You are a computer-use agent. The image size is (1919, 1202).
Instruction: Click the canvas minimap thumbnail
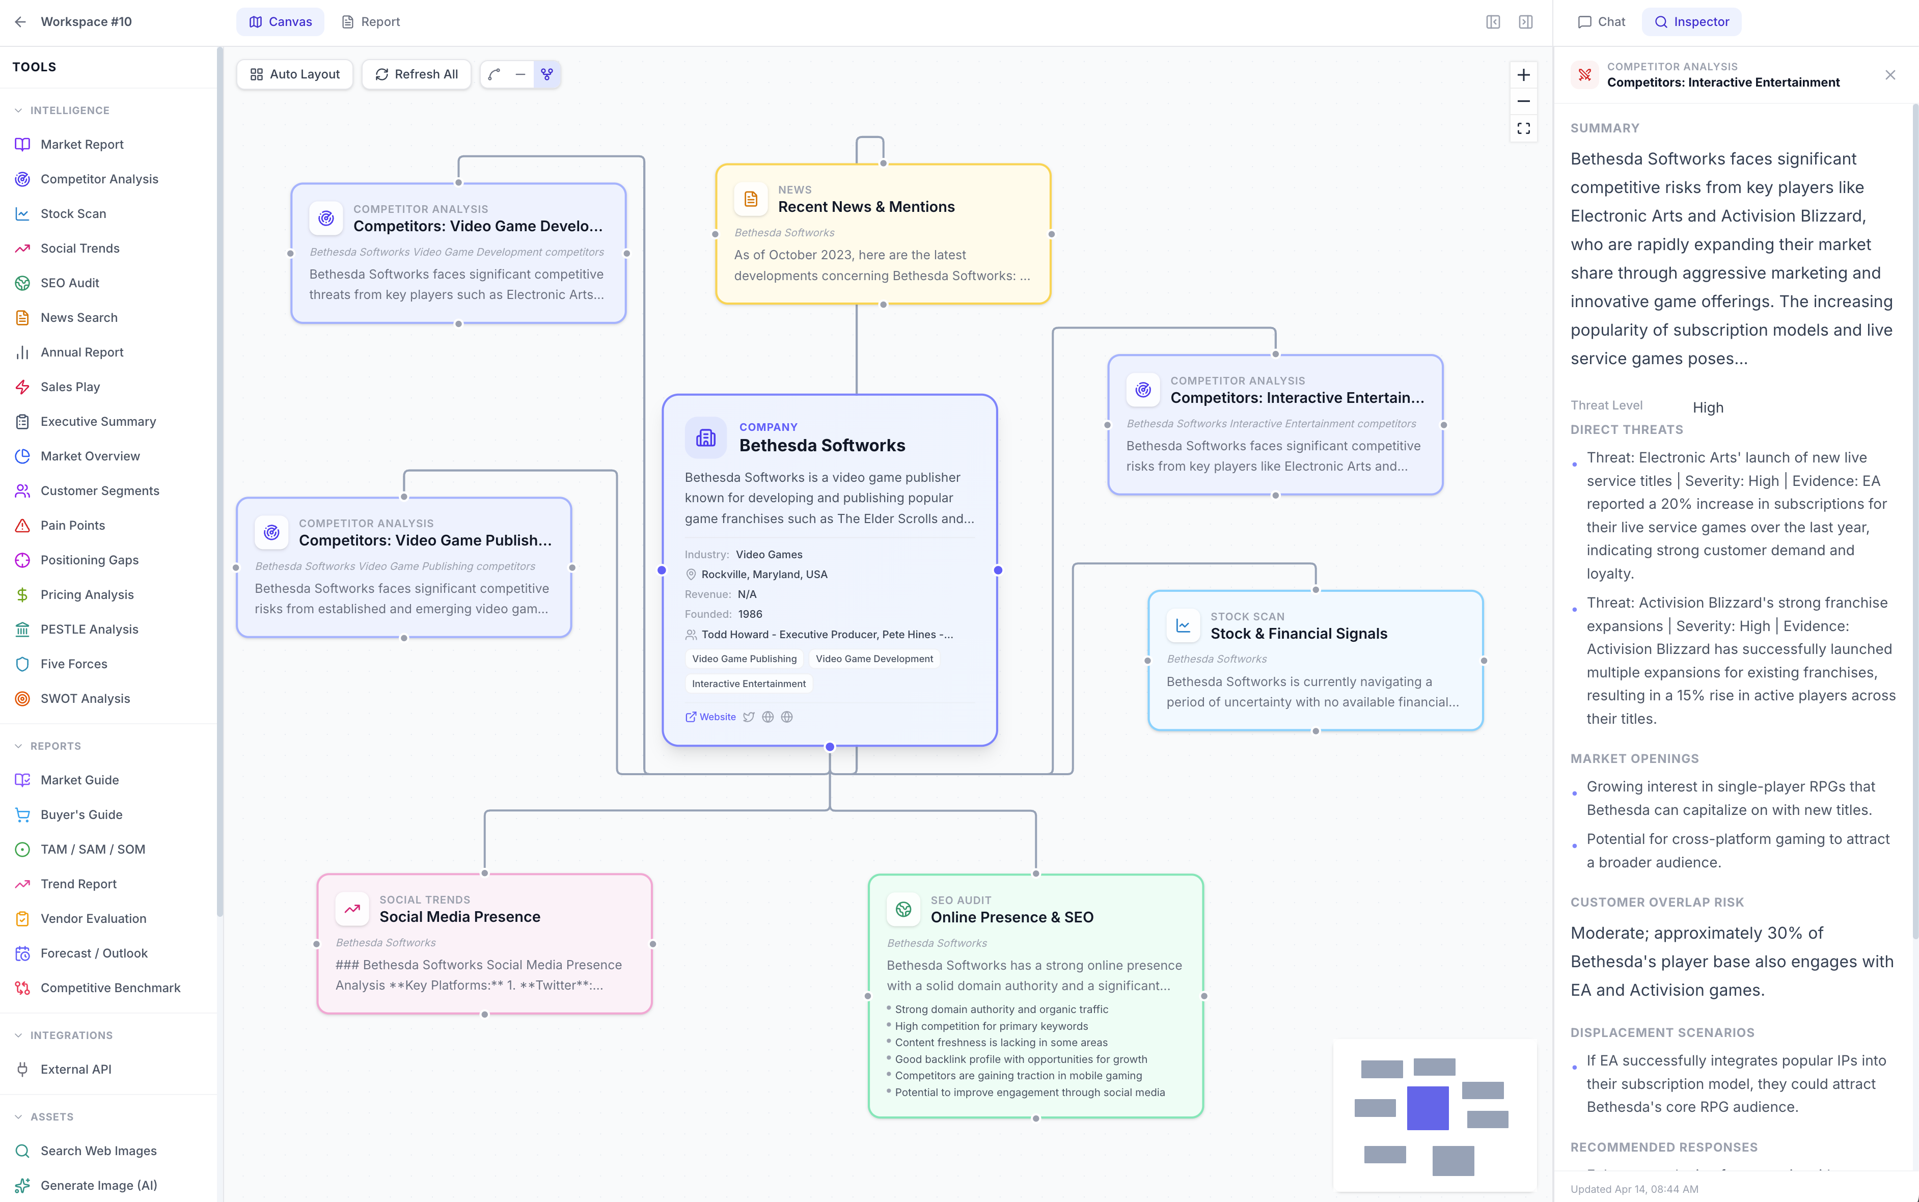coord(1434,1115)
